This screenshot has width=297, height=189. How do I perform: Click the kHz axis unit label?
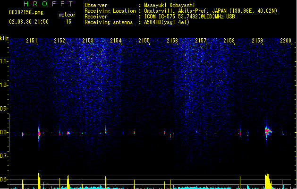click(x=4, y=38)
